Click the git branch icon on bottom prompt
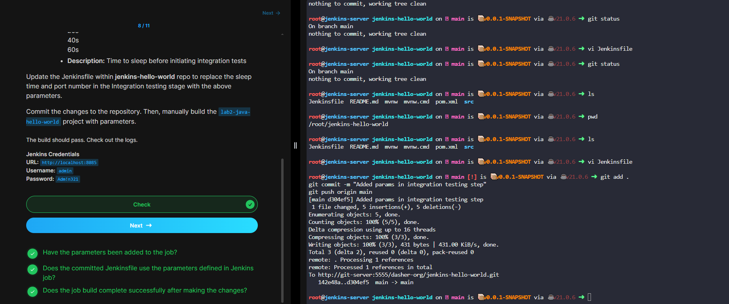The width and height of the screenshot is (729, 304). [x=447, y=297]
